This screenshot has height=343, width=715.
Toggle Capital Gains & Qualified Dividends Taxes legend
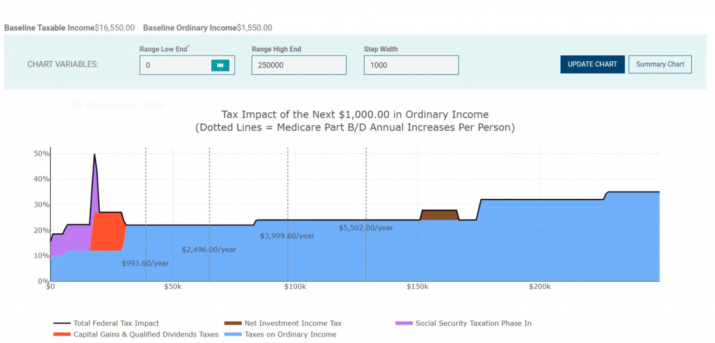tap(135, 334)
